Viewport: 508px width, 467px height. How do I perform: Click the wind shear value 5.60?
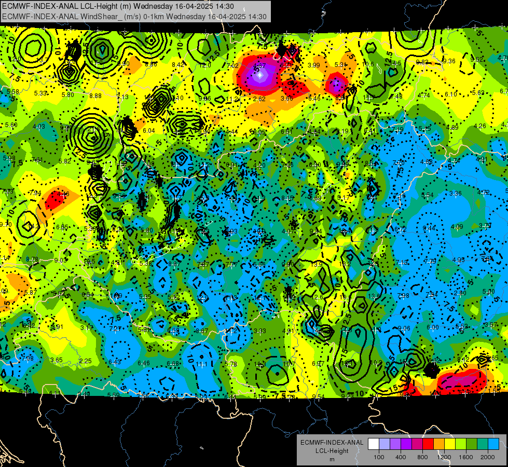(x=11, y=125)
